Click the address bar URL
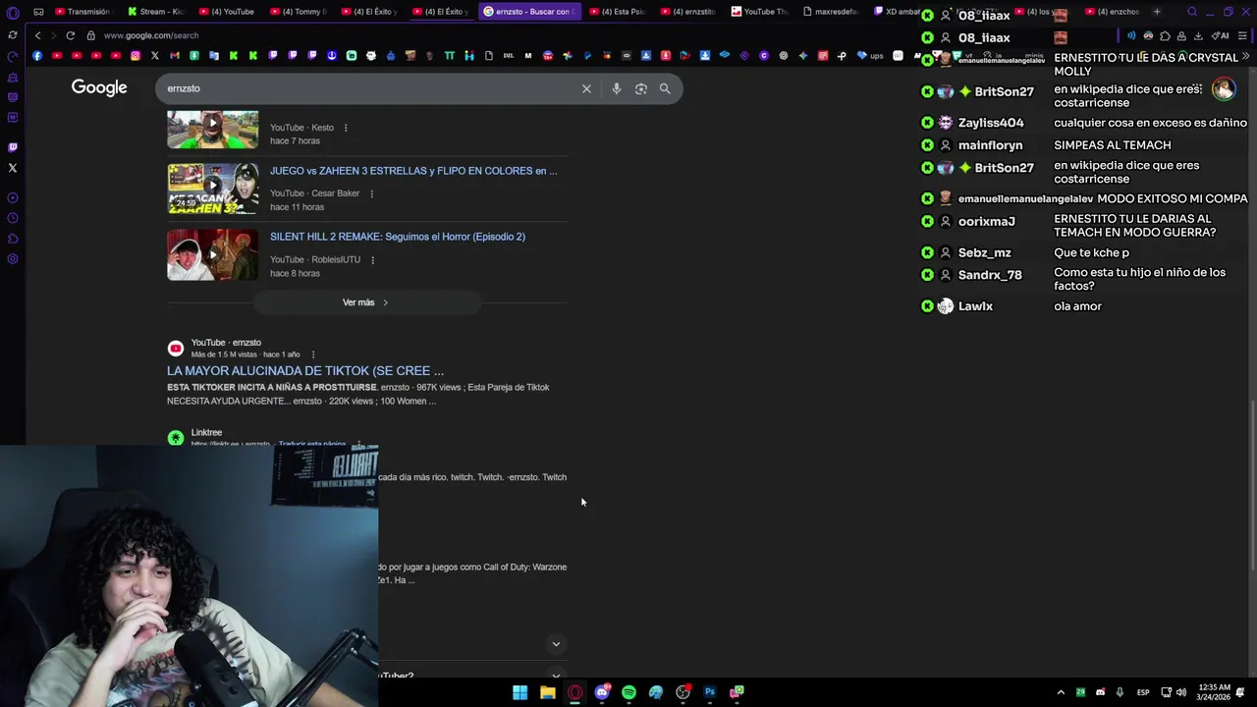This screenshot has height=707, width=1257. pos(151,35)
